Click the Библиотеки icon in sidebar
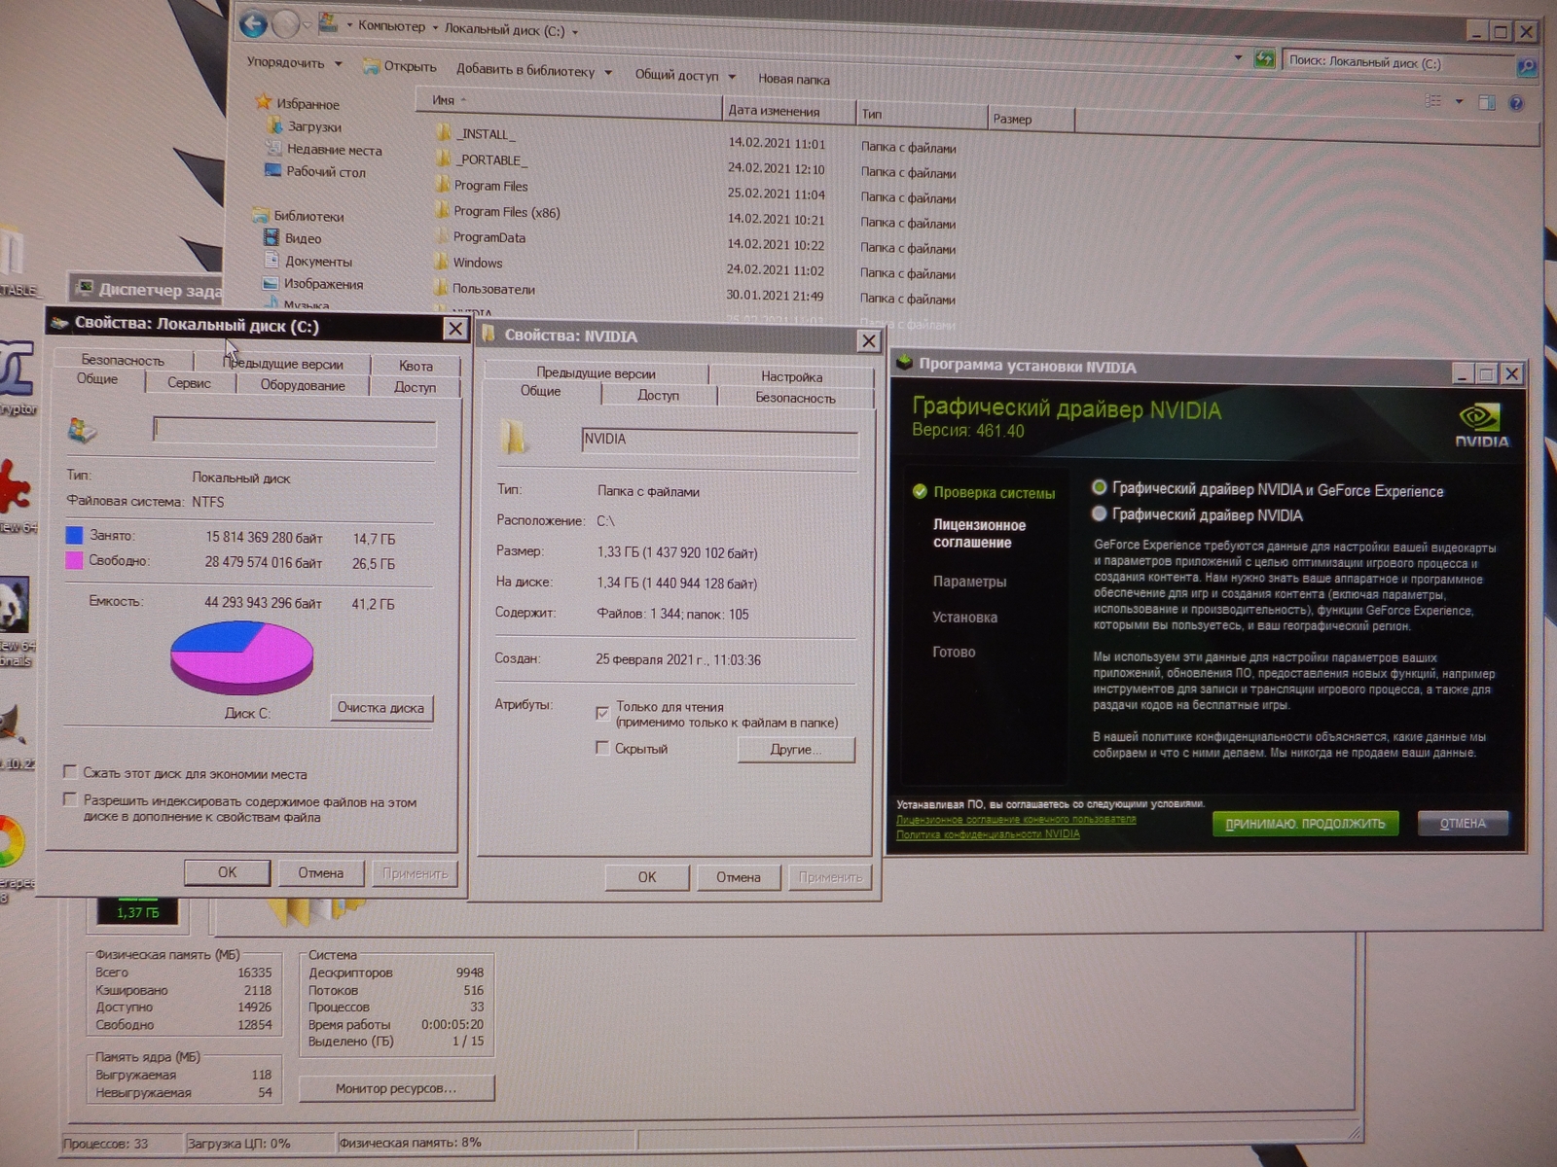 tap(260, 215)
